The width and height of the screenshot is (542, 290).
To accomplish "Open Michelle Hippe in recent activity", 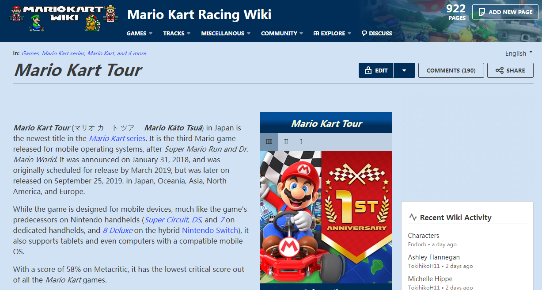I will [x=430, y=279].
